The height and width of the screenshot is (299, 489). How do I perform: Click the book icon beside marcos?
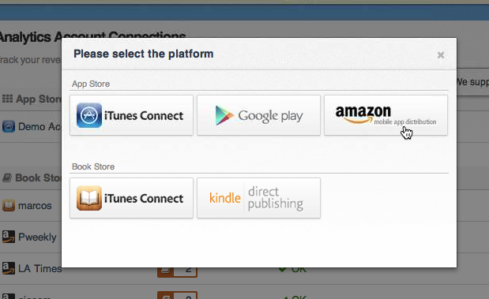[9, 206]
